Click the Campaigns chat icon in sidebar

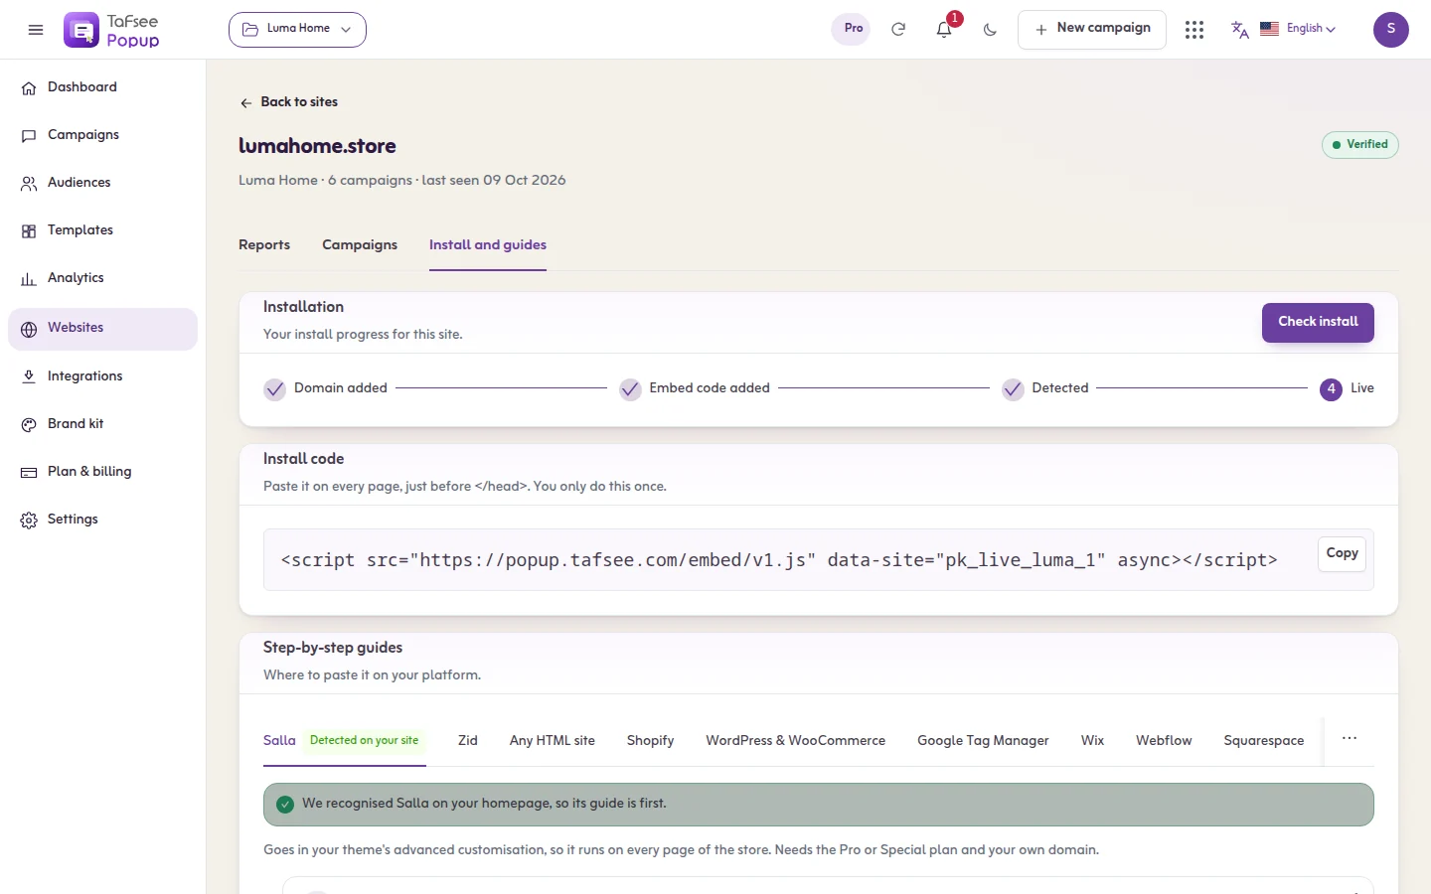pos(29,136)
